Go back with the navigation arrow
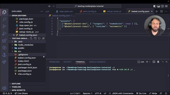The width and height of the screenshot is (170, 95). click(50, 6)
